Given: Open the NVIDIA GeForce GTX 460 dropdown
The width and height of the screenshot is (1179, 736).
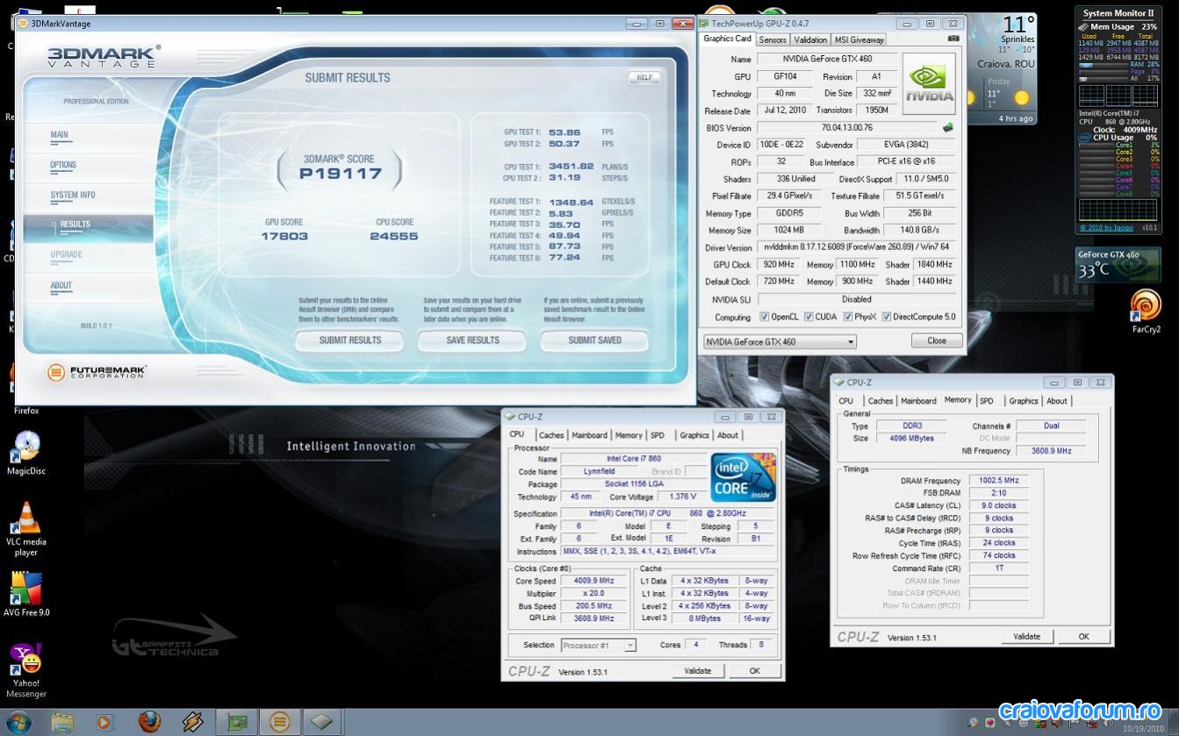Looking at the screenshot, I should (x=780, y=341).
